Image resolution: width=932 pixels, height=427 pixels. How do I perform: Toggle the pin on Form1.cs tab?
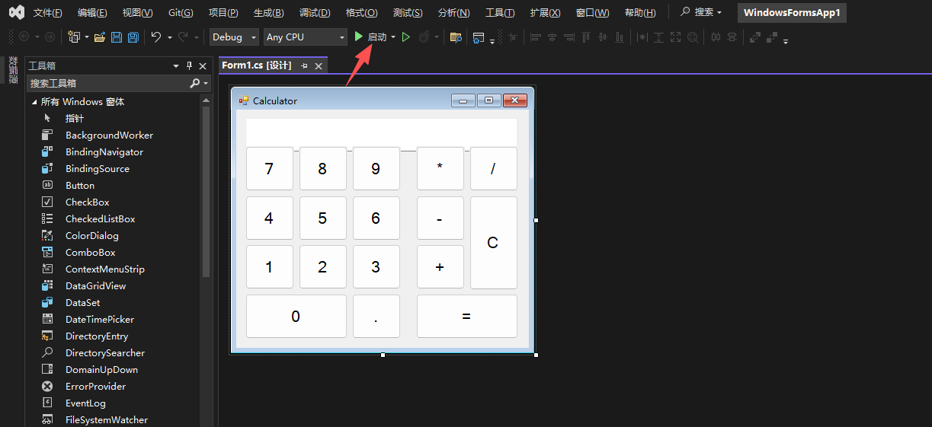pyautogui.click(x=304, y=66)
